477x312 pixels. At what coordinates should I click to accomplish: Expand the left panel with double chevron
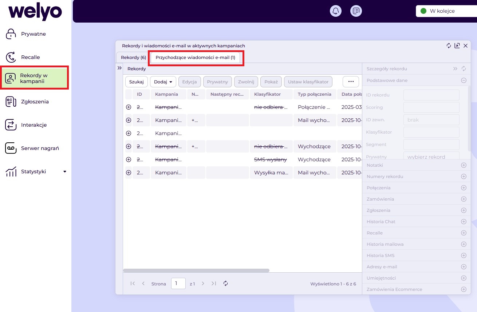click(x=119, y=68)
